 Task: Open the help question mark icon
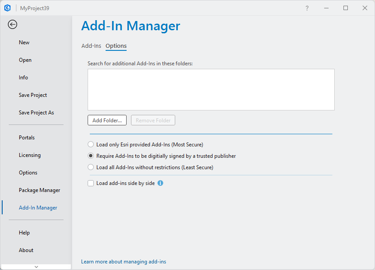coord(307,8)
